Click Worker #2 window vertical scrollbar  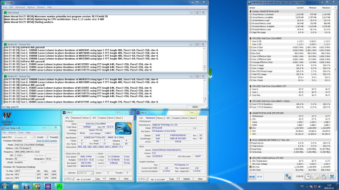[204, 91]
